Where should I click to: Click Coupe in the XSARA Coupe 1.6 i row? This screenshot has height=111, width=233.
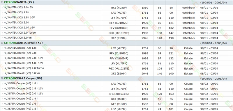coord(188,104)
